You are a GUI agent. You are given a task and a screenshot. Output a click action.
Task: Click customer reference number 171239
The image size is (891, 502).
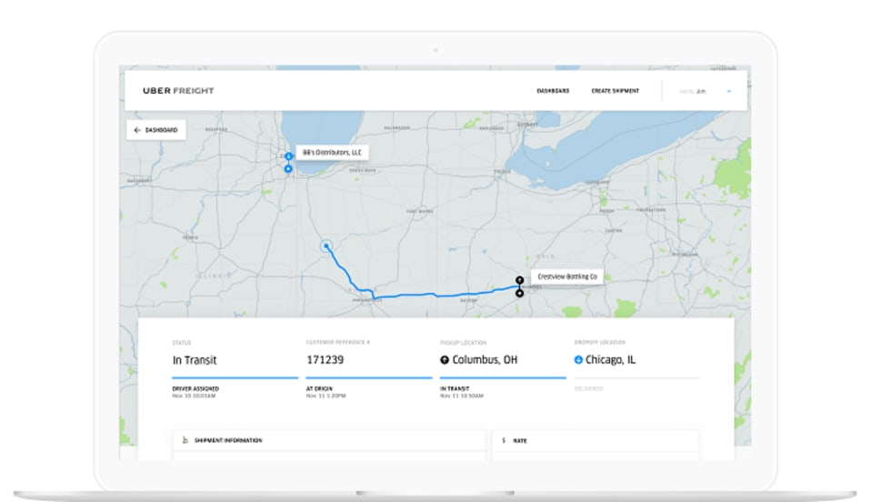coord(325,360)
